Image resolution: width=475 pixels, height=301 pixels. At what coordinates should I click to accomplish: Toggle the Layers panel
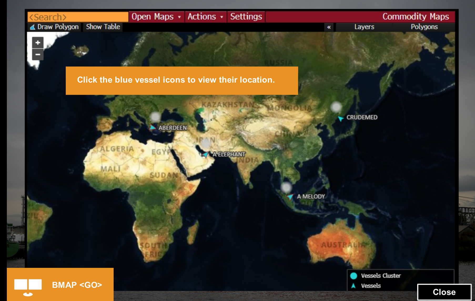coord(364,27)
